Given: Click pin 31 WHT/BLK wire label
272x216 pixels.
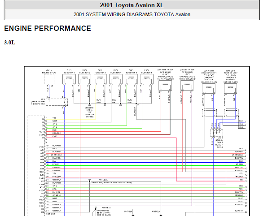Looking at the screenshot, I should click(x=57, y=211).
